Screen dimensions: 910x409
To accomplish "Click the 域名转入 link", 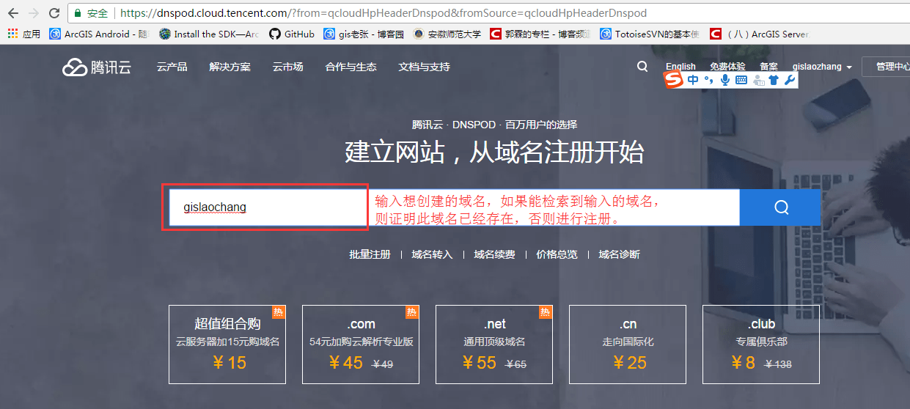I will click(x=432, y=254).
